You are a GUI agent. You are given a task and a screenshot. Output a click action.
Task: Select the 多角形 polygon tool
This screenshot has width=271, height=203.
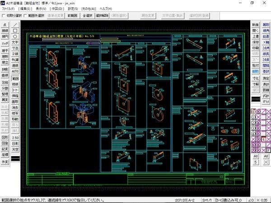click(5, 69)
